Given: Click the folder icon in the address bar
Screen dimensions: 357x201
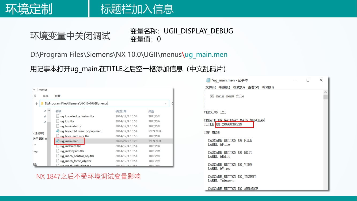Looking at the screenshot, I should 42,103.
